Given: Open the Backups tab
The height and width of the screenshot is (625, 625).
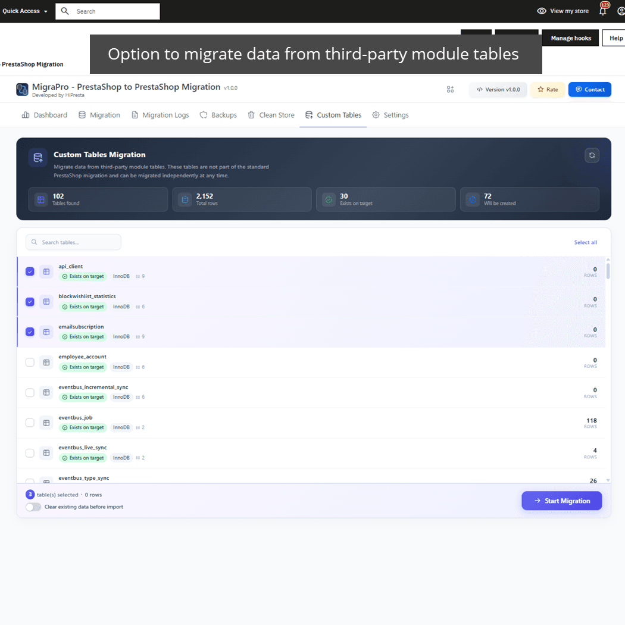Looking at the screenshot, I should coord(218,115).
